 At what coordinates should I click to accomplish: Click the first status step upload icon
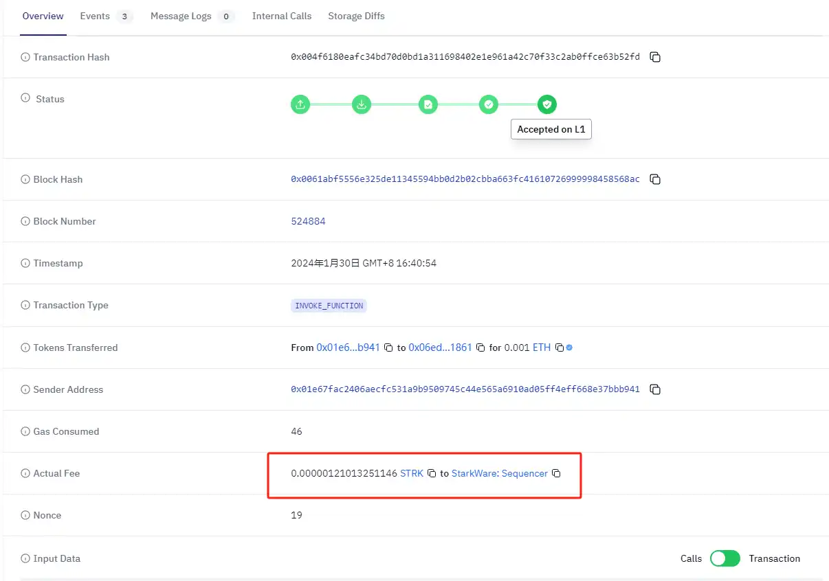point(300,104)
